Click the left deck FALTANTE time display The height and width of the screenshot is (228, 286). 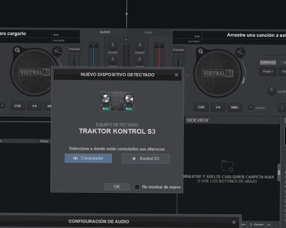pos(66,41)
